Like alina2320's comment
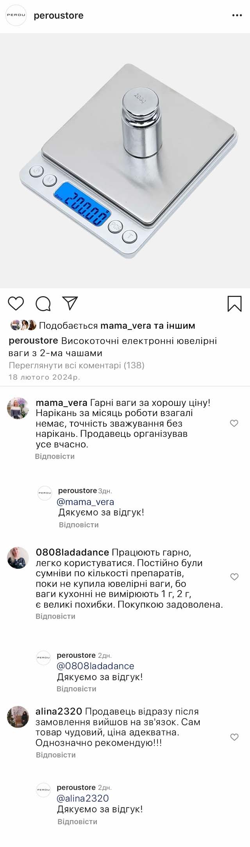This screenshot has width=250, height=847. pyautogui.click(x=234, y=737)
